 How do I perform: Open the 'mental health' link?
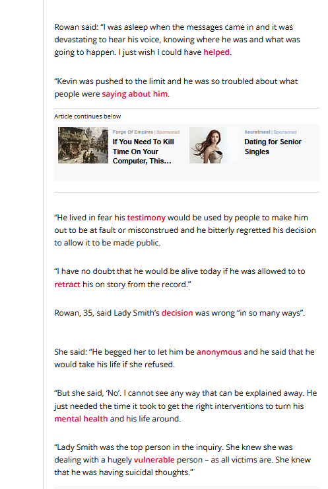(81, 419)
